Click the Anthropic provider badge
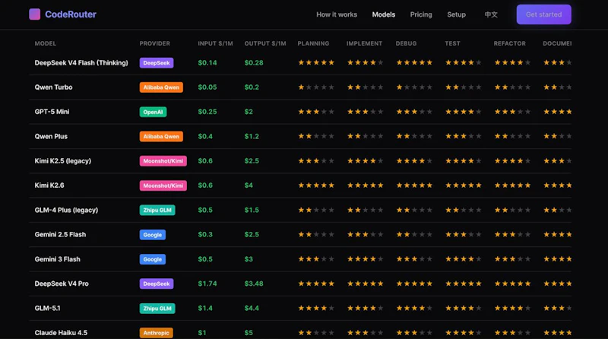Viewport: 608px width, 339px height. [157, 333]
